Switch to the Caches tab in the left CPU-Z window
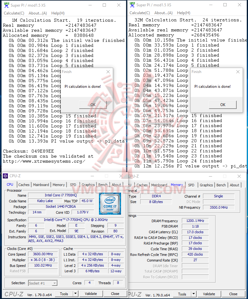The image size is (248, 299). tap(24, 185)
